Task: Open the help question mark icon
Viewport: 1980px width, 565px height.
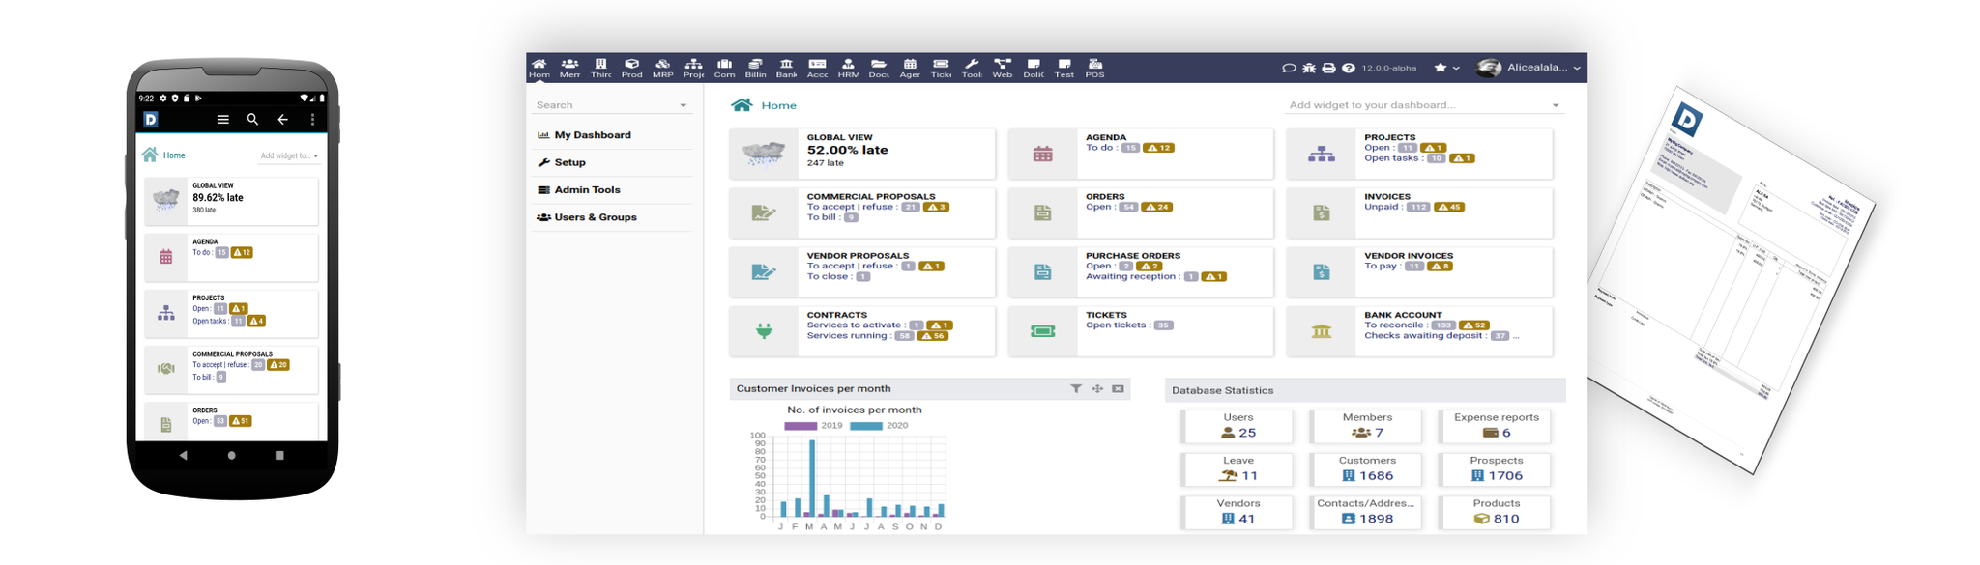Action: [1348, 68]
